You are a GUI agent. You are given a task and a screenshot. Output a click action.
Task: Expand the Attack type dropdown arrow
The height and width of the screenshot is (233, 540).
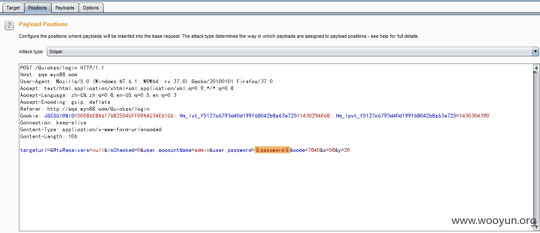[535, 51]
